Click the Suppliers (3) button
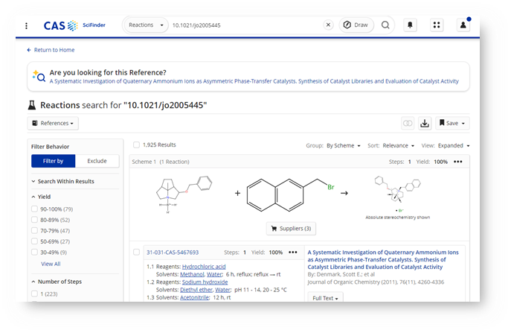The height and width of the screenshot is (333, 511). click(x=291, y=229)
